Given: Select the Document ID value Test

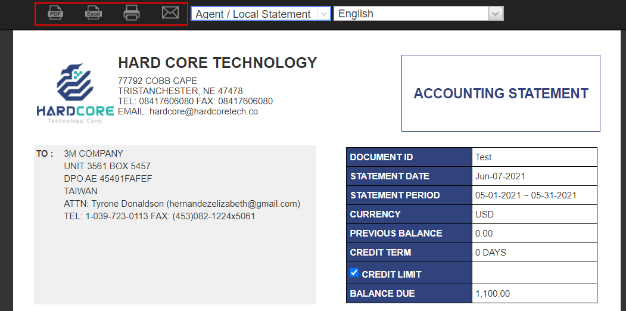Looking at the screenshot, I should (484, 157).
